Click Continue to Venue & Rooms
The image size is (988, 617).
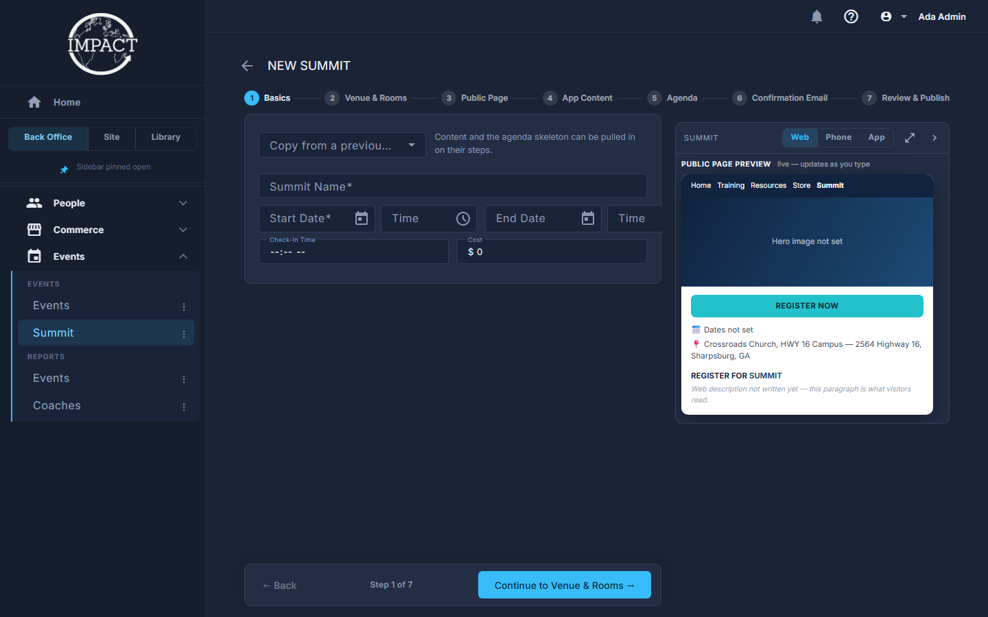[565, 585]
